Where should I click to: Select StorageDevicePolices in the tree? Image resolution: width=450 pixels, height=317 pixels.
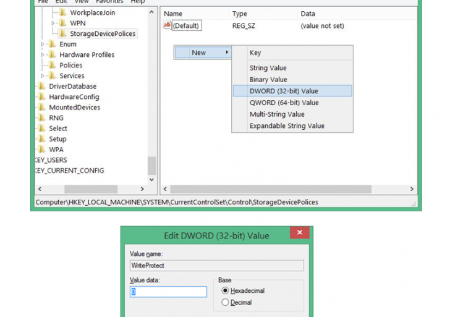[x=103, y=33]
